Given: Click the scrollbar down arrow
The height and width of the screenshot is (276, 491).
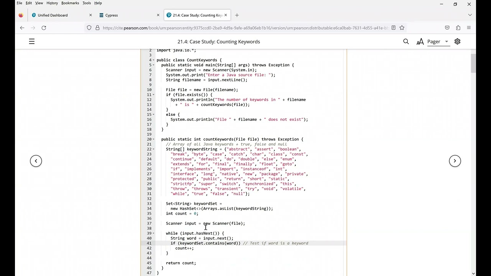Looking at the screenshot, I should click(473, 274).
